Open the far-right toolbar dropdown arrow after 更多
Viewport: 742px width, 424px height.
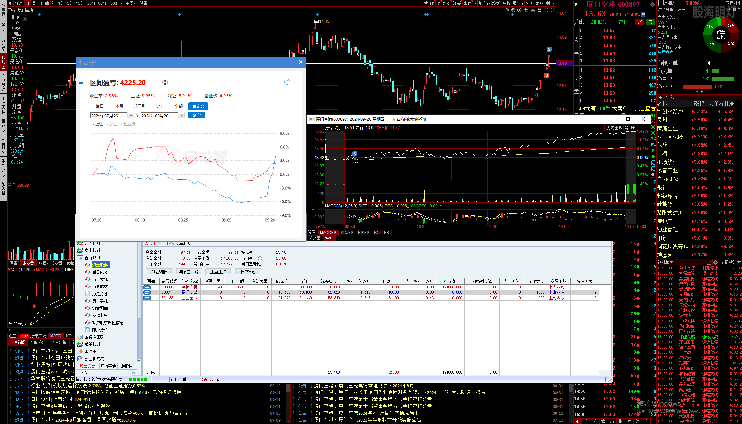click(x=553, y=3)
